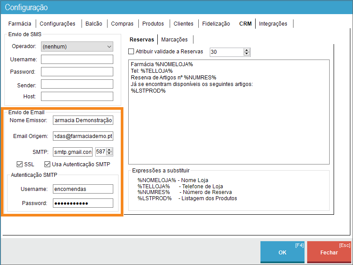Open the Operador dropdown
The image size is (353, 265).
77,46
